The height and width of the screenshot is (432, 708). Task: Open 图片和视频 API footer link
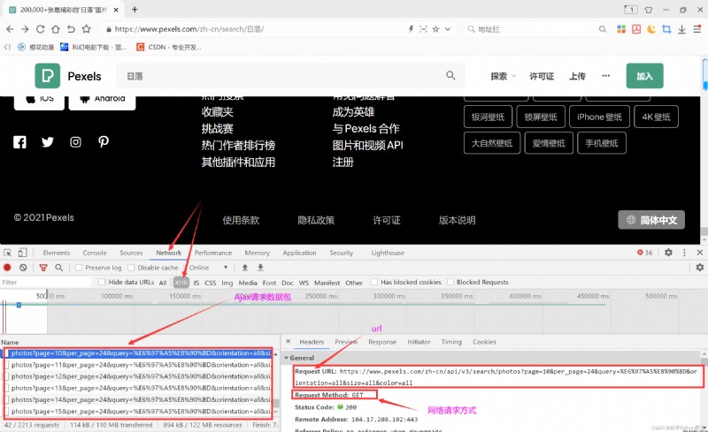point(367,145)
